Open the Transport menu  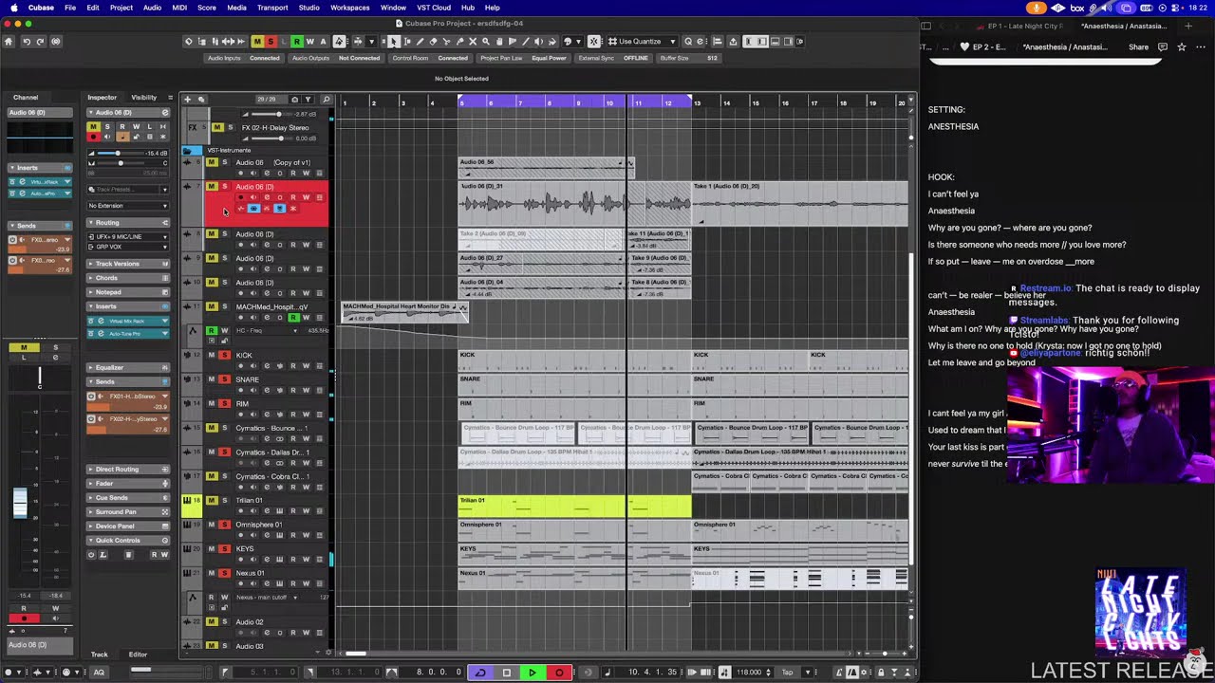tap(272, 8)
